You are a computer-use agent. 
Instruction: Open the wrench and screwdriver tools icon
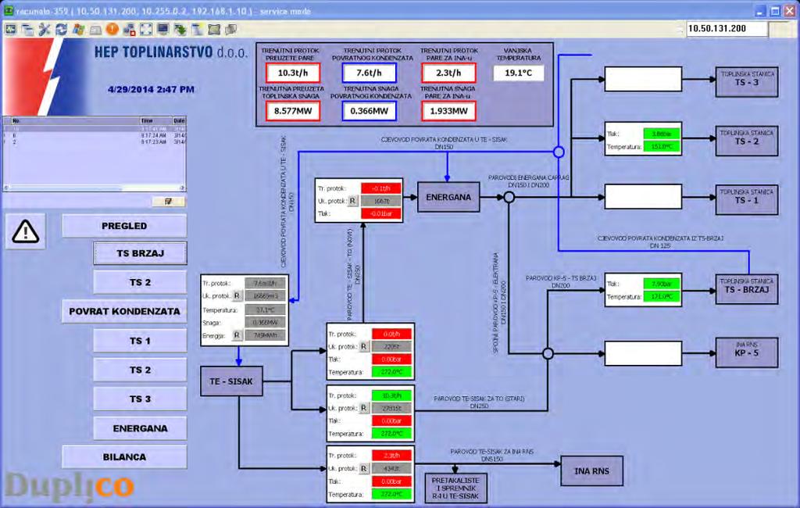[45, 30]
